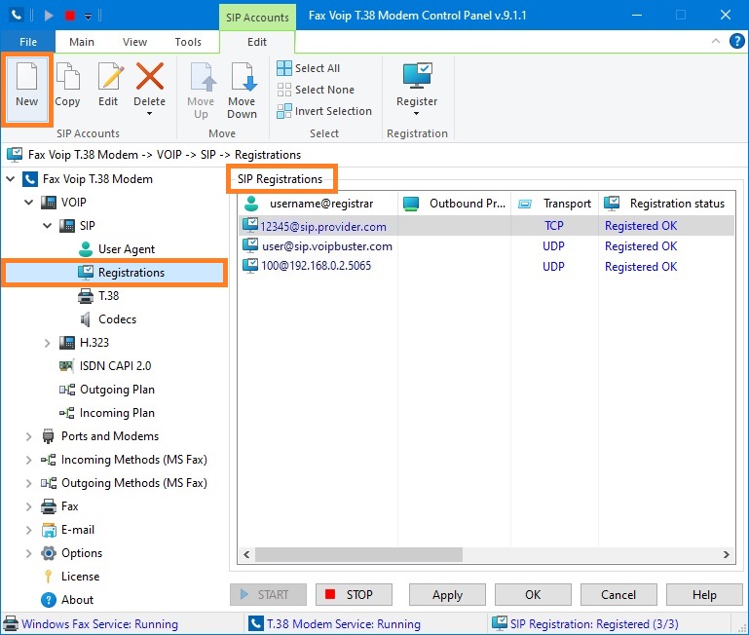Collapse the Fax Voip T.38 Modem node
Viewport: 749px width, 635px height.
(10, 179)
